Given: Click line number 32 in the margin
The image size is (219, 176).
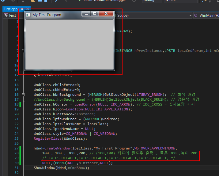Looking at the screenshot, I should (17, 173).
